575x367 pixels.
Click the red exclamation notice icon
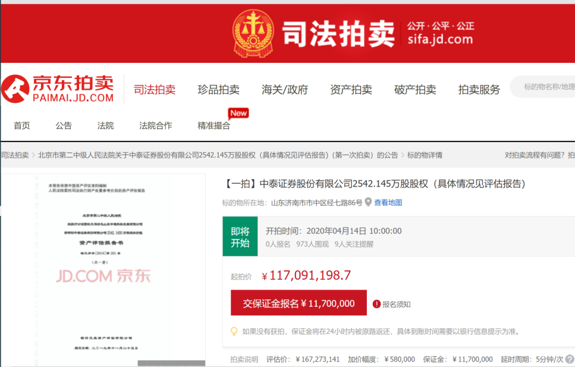click(376, 304)
